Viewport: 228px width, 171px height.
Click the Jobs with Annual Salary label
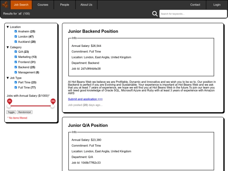[28, 96]
